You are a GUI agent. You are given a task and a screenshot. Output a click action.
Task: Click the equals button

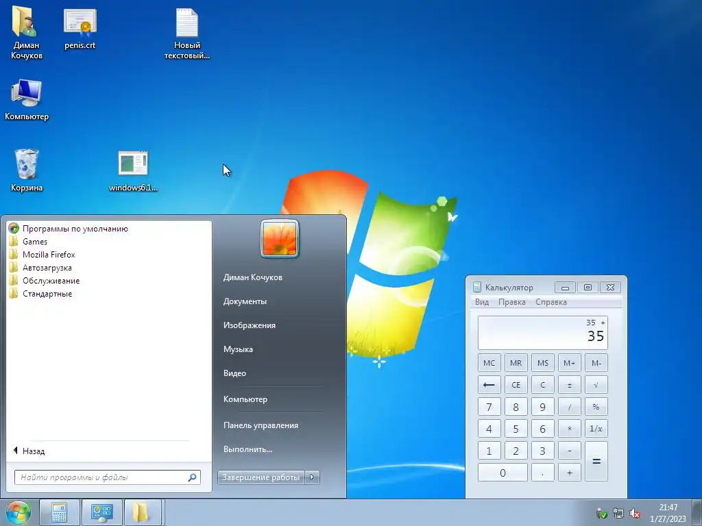(596, 461)
